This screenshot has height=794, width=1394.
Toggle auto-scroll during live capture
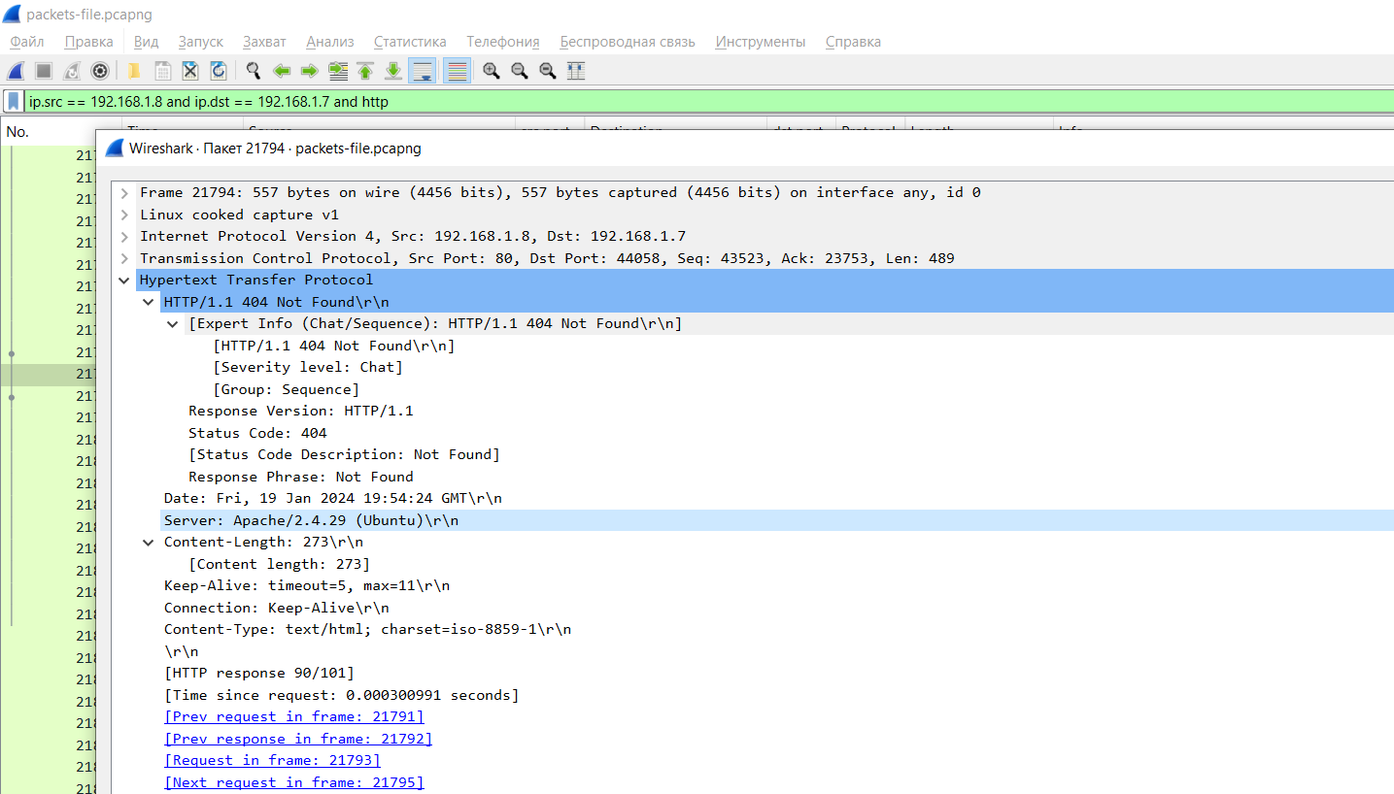(x=422, y=71)
